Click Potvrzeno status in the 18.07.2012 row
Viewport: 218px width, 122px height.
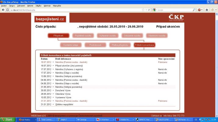tap(163, 62)
